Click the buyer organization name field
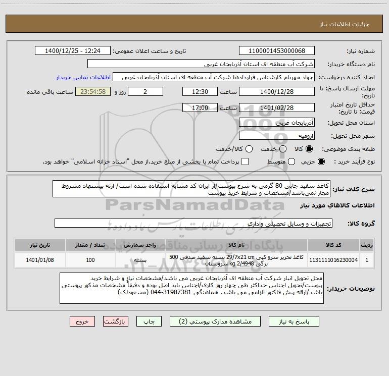The image size is (389, 376). [201, 64]
